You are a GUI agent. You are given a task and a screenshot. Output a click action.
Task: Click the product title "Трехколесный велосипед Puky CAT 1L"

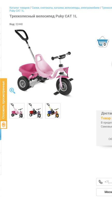tap(43, 16)
